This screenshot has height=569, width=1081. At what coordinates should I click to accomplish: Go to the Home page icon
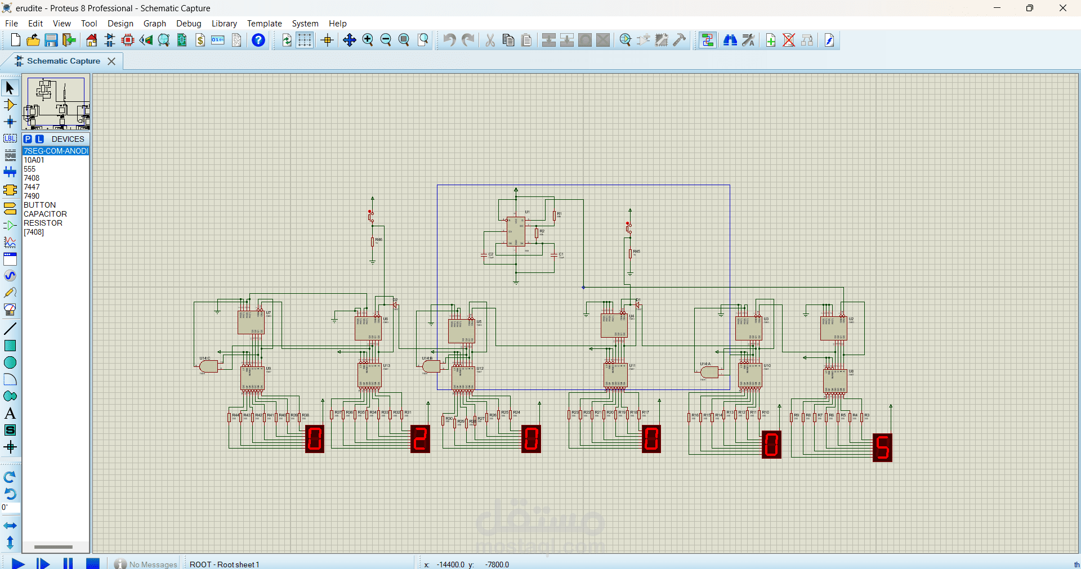[x=92, y=40]
